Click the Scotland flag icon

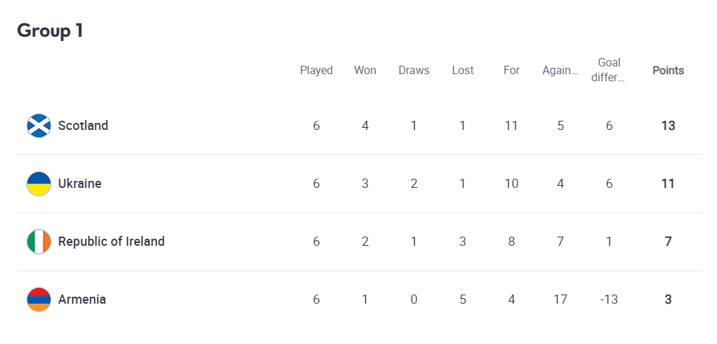[39, 126]
